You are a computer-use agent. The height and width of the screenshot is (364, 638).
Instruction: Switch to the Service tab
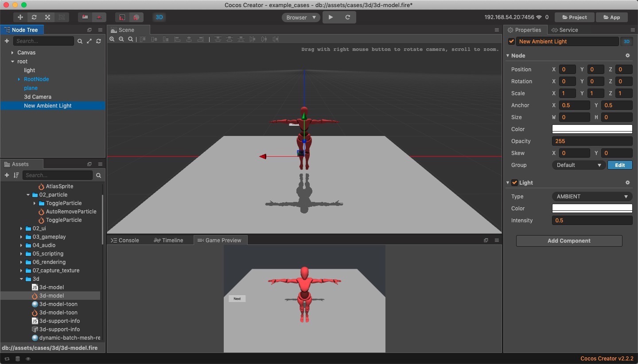[564, 30]
